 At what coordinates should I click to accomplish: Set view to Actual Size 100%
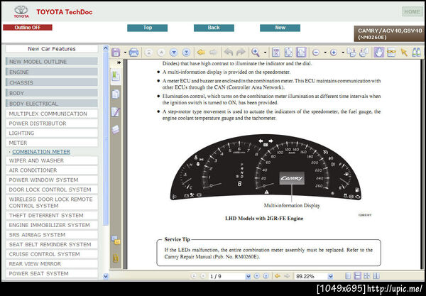pyautogui.click(x=276, y=52)
